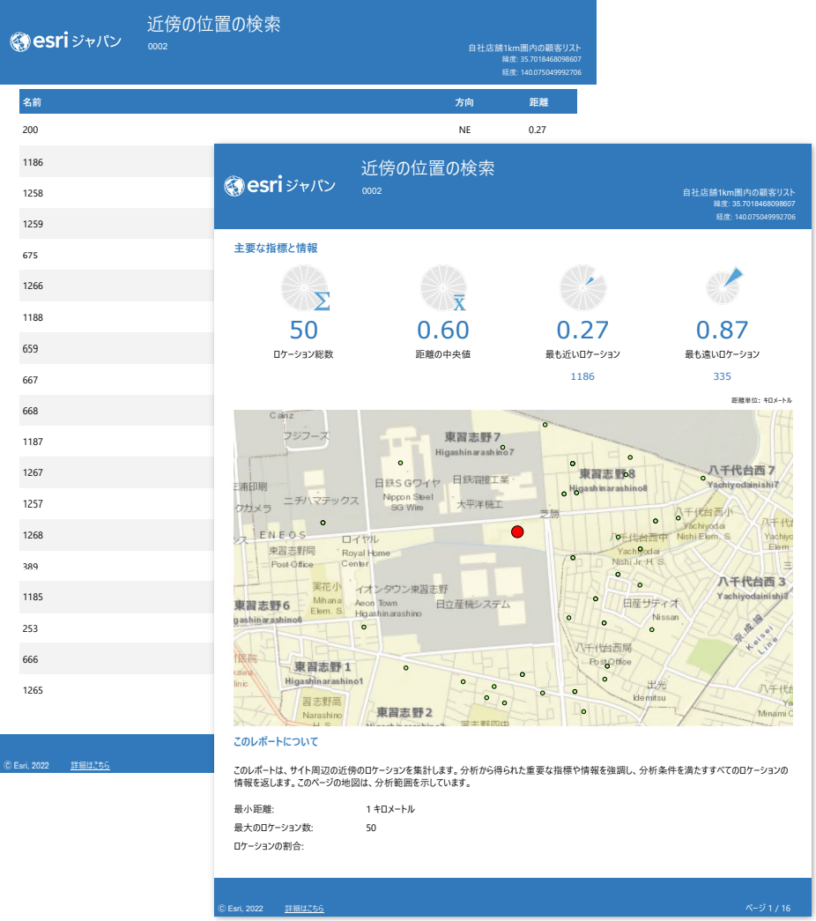
Task: Click the 最も近いロケーション label
Action: click(x=582, y=354)
